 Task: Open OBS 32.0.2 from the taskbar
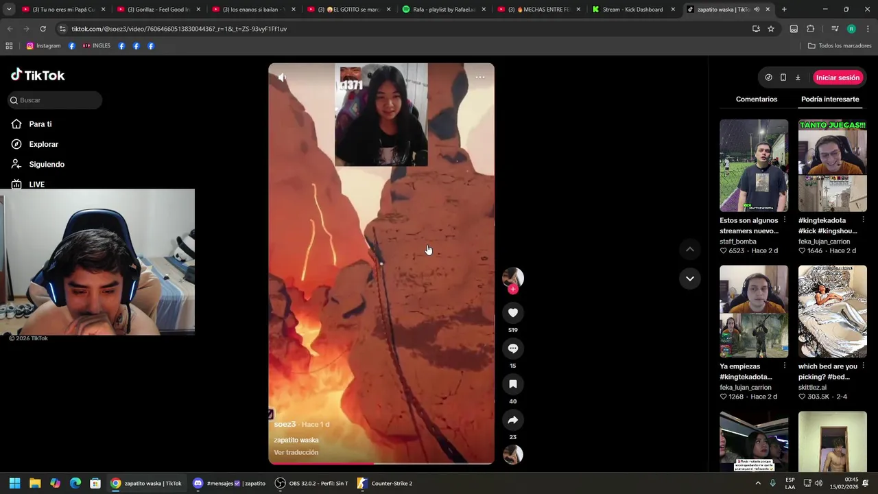(x=311, y=483)
